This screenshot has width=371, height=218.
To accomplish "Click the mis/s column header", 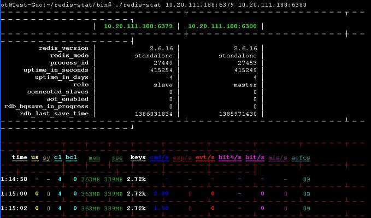I will click(278, 158).
